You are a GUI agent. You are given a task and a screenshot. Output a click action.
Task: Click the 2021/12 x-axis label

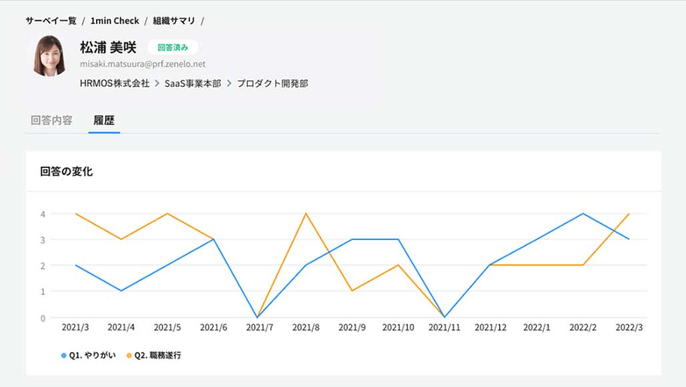coord(490,328)
